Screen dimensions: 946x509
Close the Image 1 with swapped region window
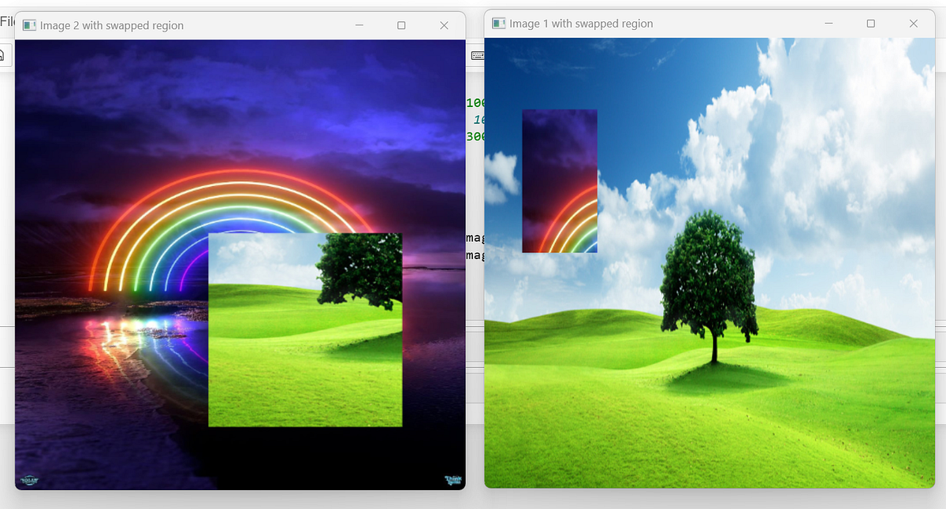point(912,24)
